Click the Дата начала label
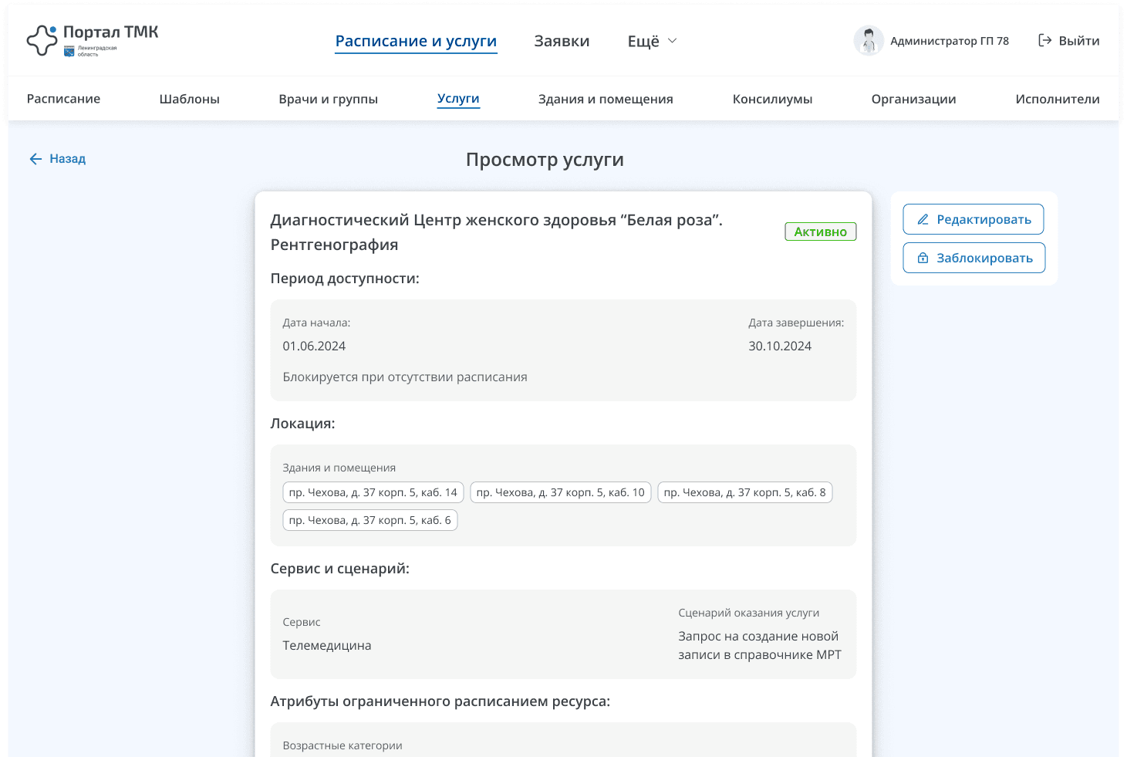This screenshot has height=757, width=1127. [316, 323]
